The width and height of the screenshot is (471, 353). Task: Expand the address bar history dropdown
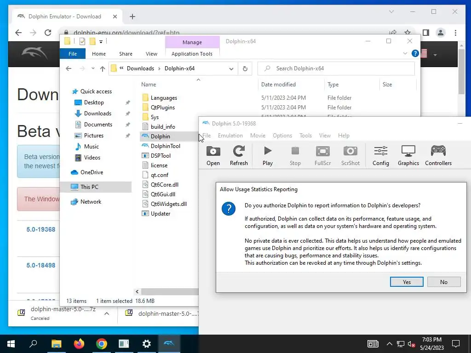(231, 69)
